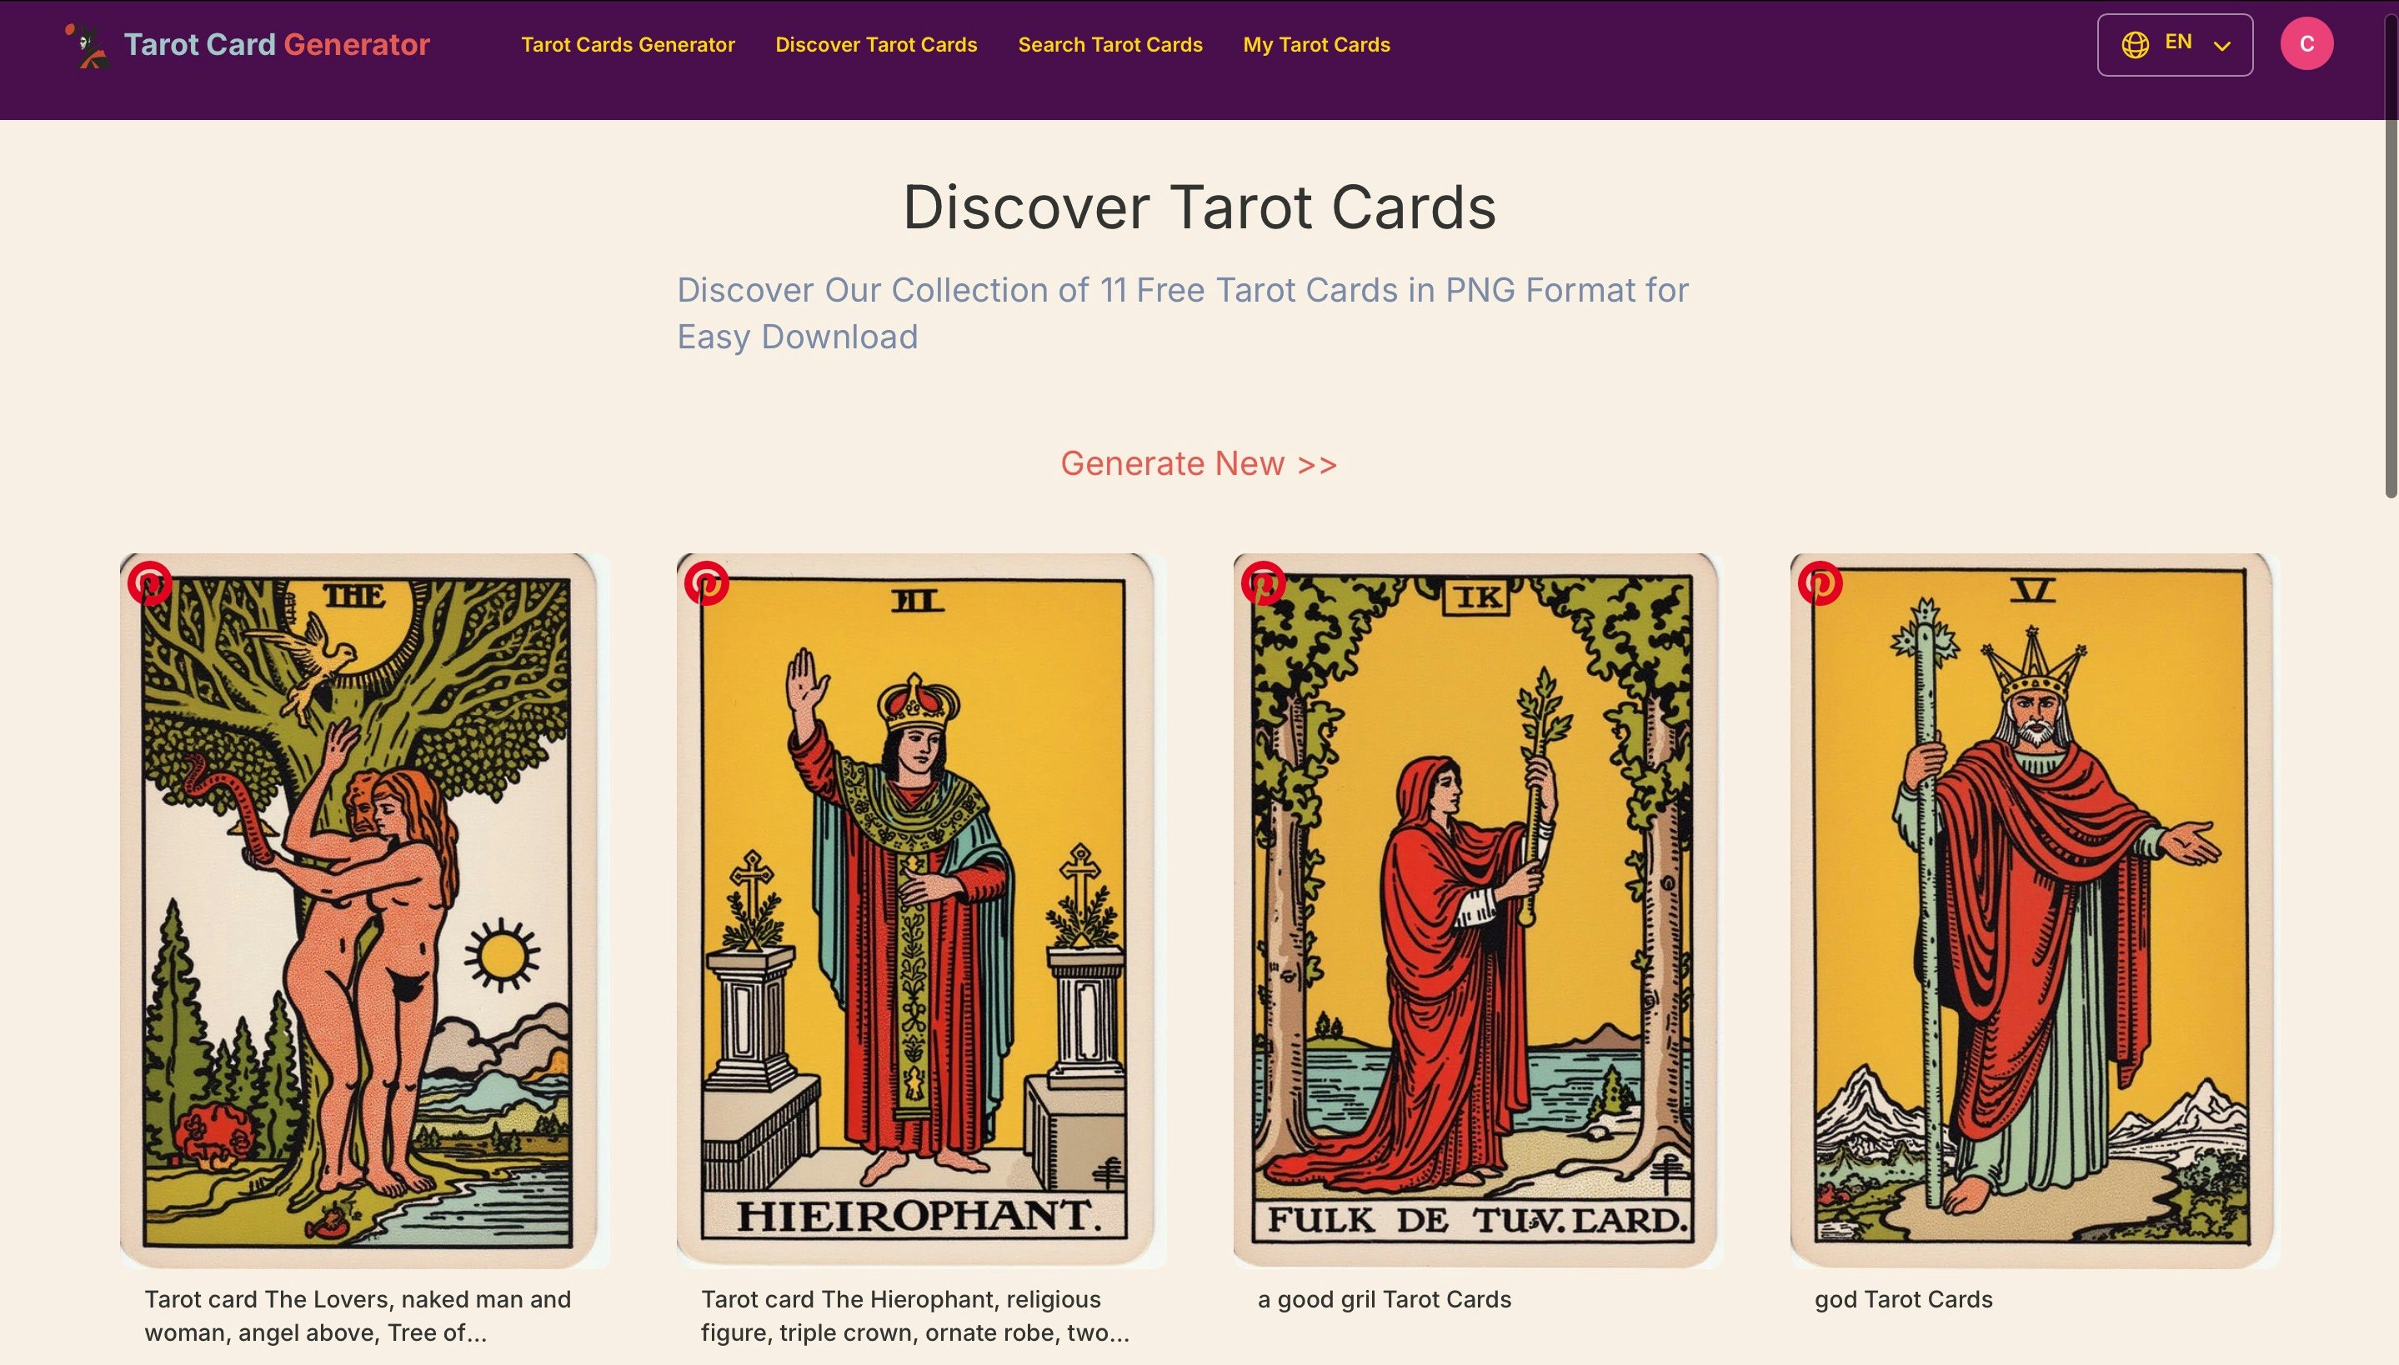The image size is (2399, 1365).
Task: Open the Hieirophant card thumbnail
Action: [920, 910]
